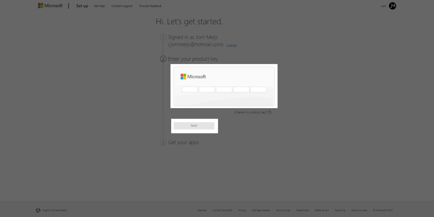Focus the fourth product key field

(241, 90)
